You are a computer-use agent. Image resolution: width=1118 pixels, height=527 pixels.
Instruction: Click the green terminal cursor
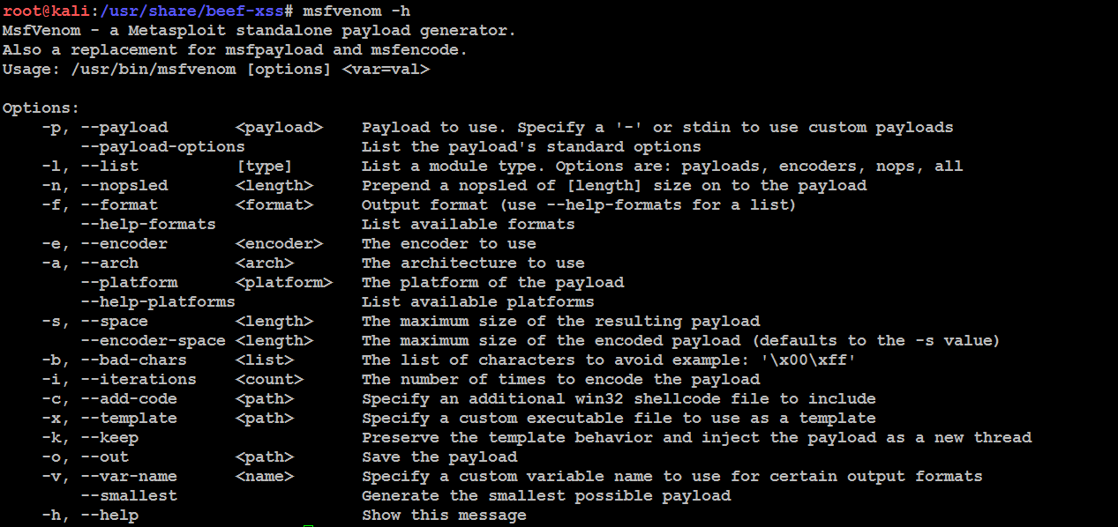pos(308,525)
